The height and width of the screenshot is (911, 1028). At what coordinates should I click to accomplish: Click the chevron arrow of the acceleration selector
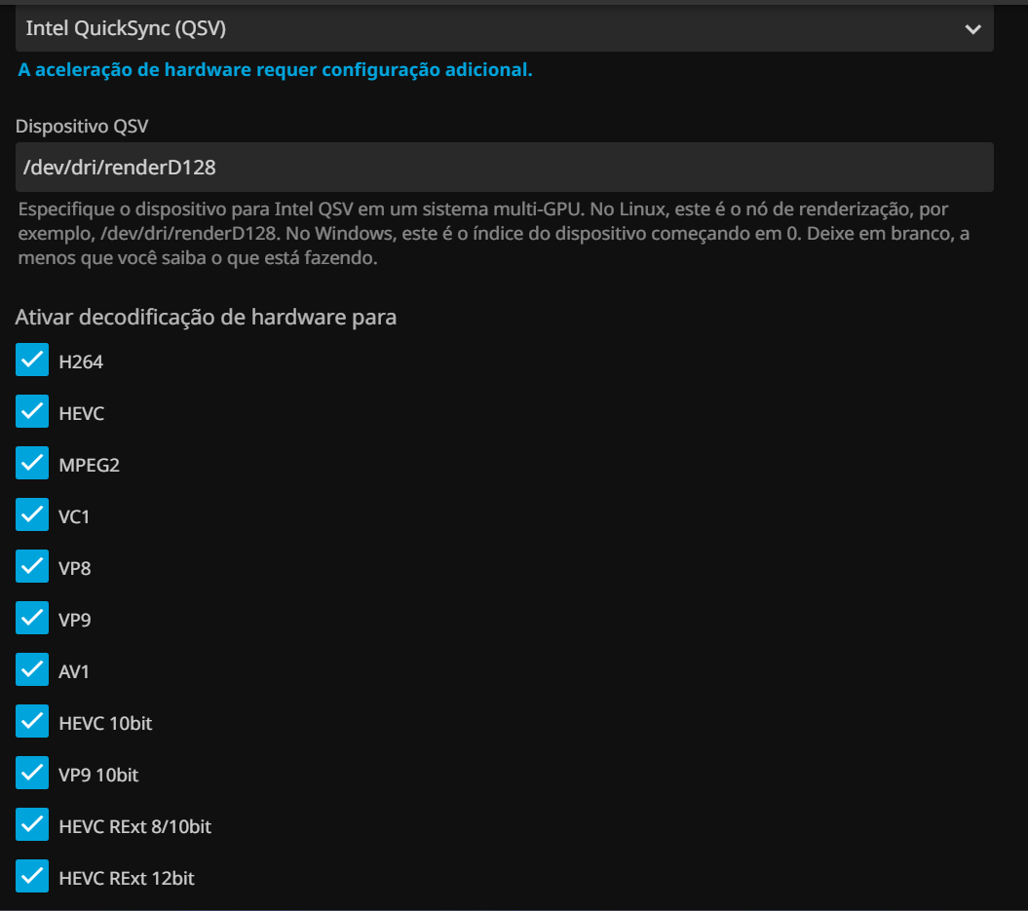coord(971,29)
